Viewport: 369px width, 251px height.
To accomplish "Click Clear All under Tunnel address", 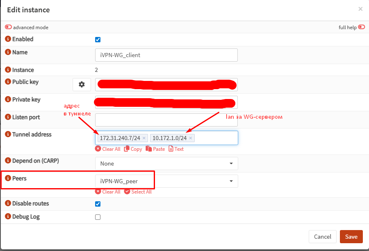I will pyautogui.click(x=108, y=149).
